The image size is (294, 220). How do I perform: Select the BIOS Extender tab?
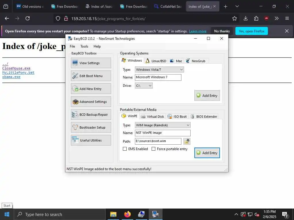coord(204,117)
